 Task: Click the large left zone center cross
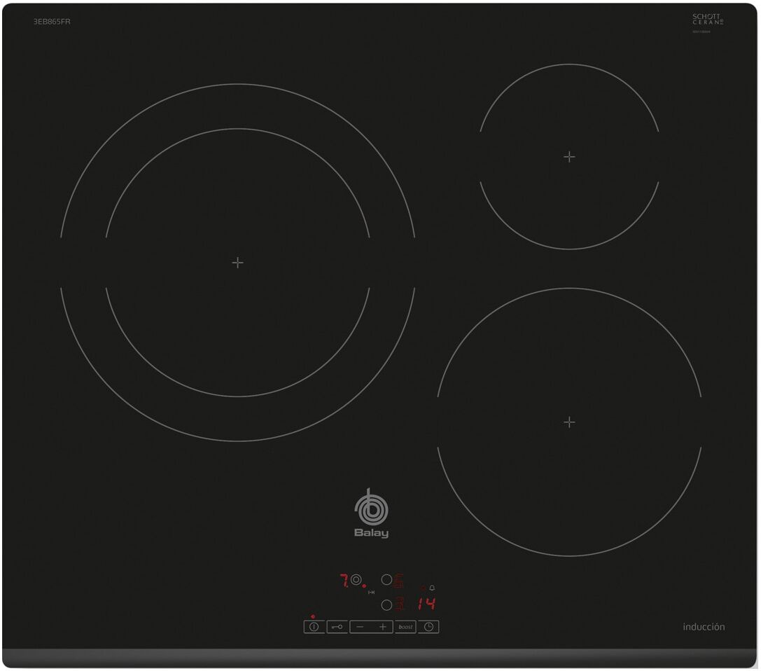[237, 263]
